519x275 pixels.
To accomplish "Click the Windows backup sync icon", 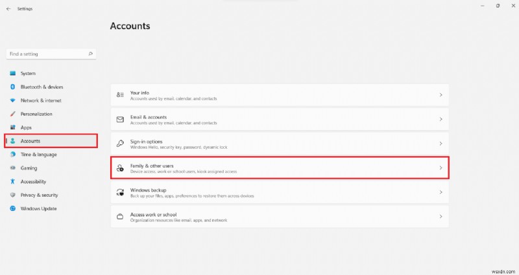I will click(120, 192).
